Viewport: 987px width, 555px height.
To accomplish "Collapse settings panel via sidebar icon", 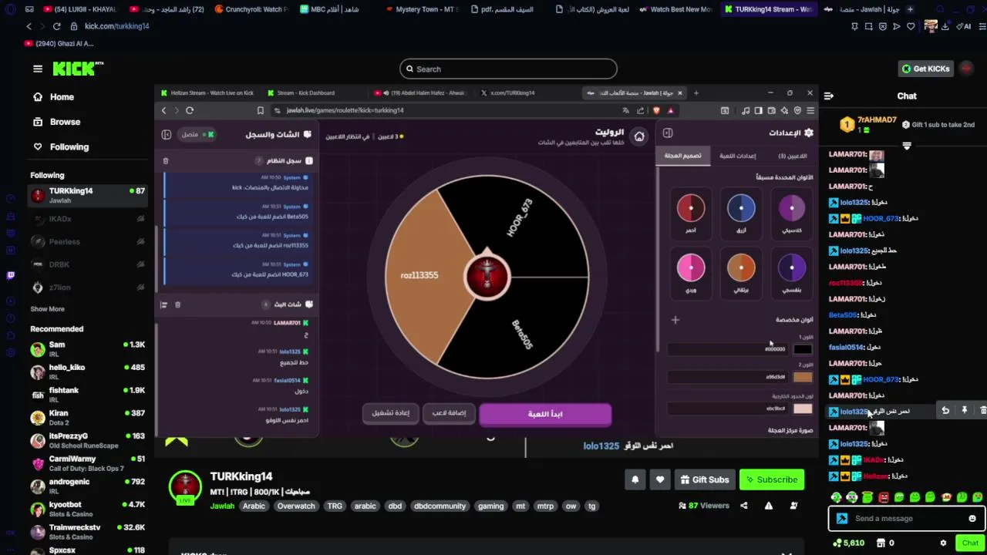I will pyautogui.click(x=668, y=133).
